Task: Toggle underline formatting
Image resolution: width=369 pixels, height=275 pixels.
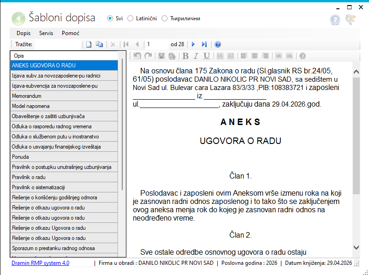Action: pos(207,56)
